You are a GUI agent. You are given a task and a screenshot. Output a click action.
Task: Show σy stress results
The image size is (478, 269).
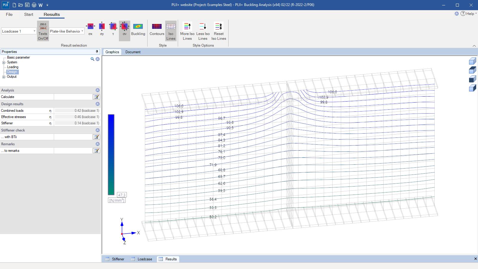pos(102,29)
